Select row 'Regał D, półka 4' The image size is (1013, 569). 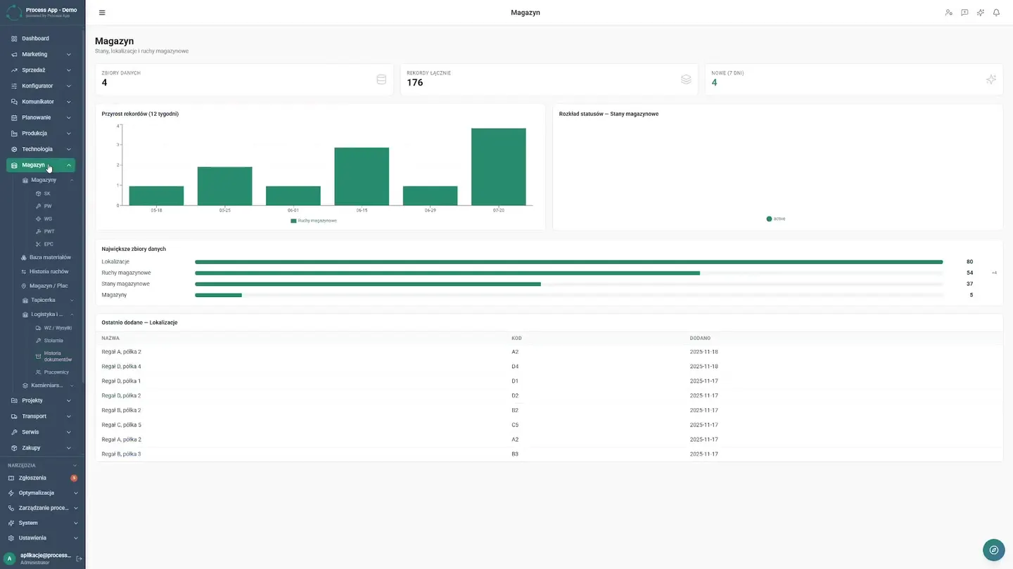click(549, 367)
